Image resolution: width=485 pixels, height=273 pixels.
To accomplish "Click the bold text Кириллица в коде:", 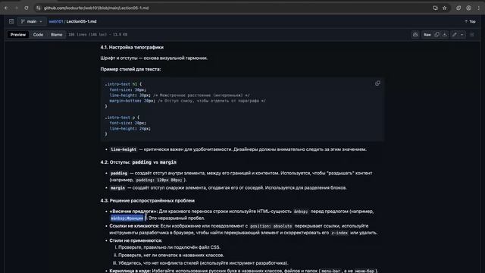I will pos(130,271).
